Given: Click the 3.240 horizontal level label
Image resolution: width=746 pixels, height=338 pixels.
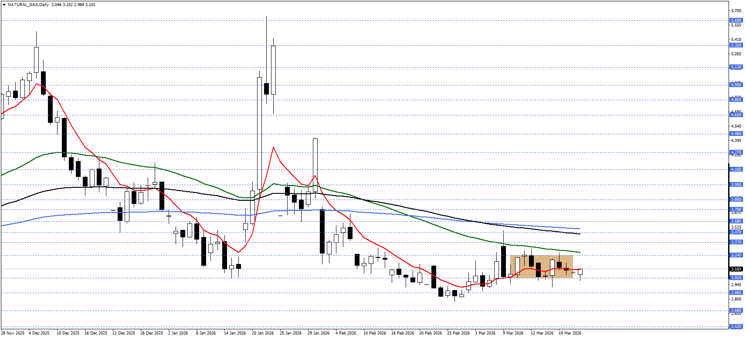Looking at the screenshot, I should (x=736, y=255).
